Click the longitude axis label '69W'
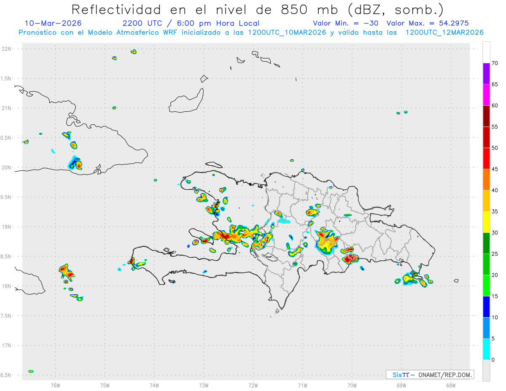This screenshot has width=506, height=391. pyautogui.click(x=401, y=385)
